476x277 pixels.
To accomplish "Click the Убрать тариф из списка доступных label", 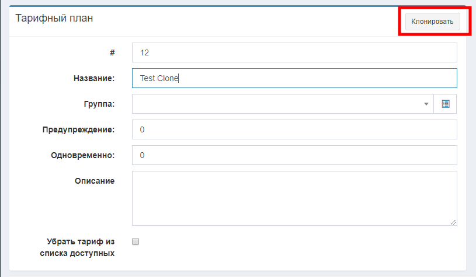I will pyautogui.click(x=80, y=247).
